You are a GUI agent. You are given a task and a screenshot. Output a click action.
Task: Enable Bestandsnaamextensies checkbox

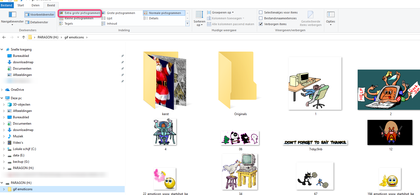click(x=261, y=18)
